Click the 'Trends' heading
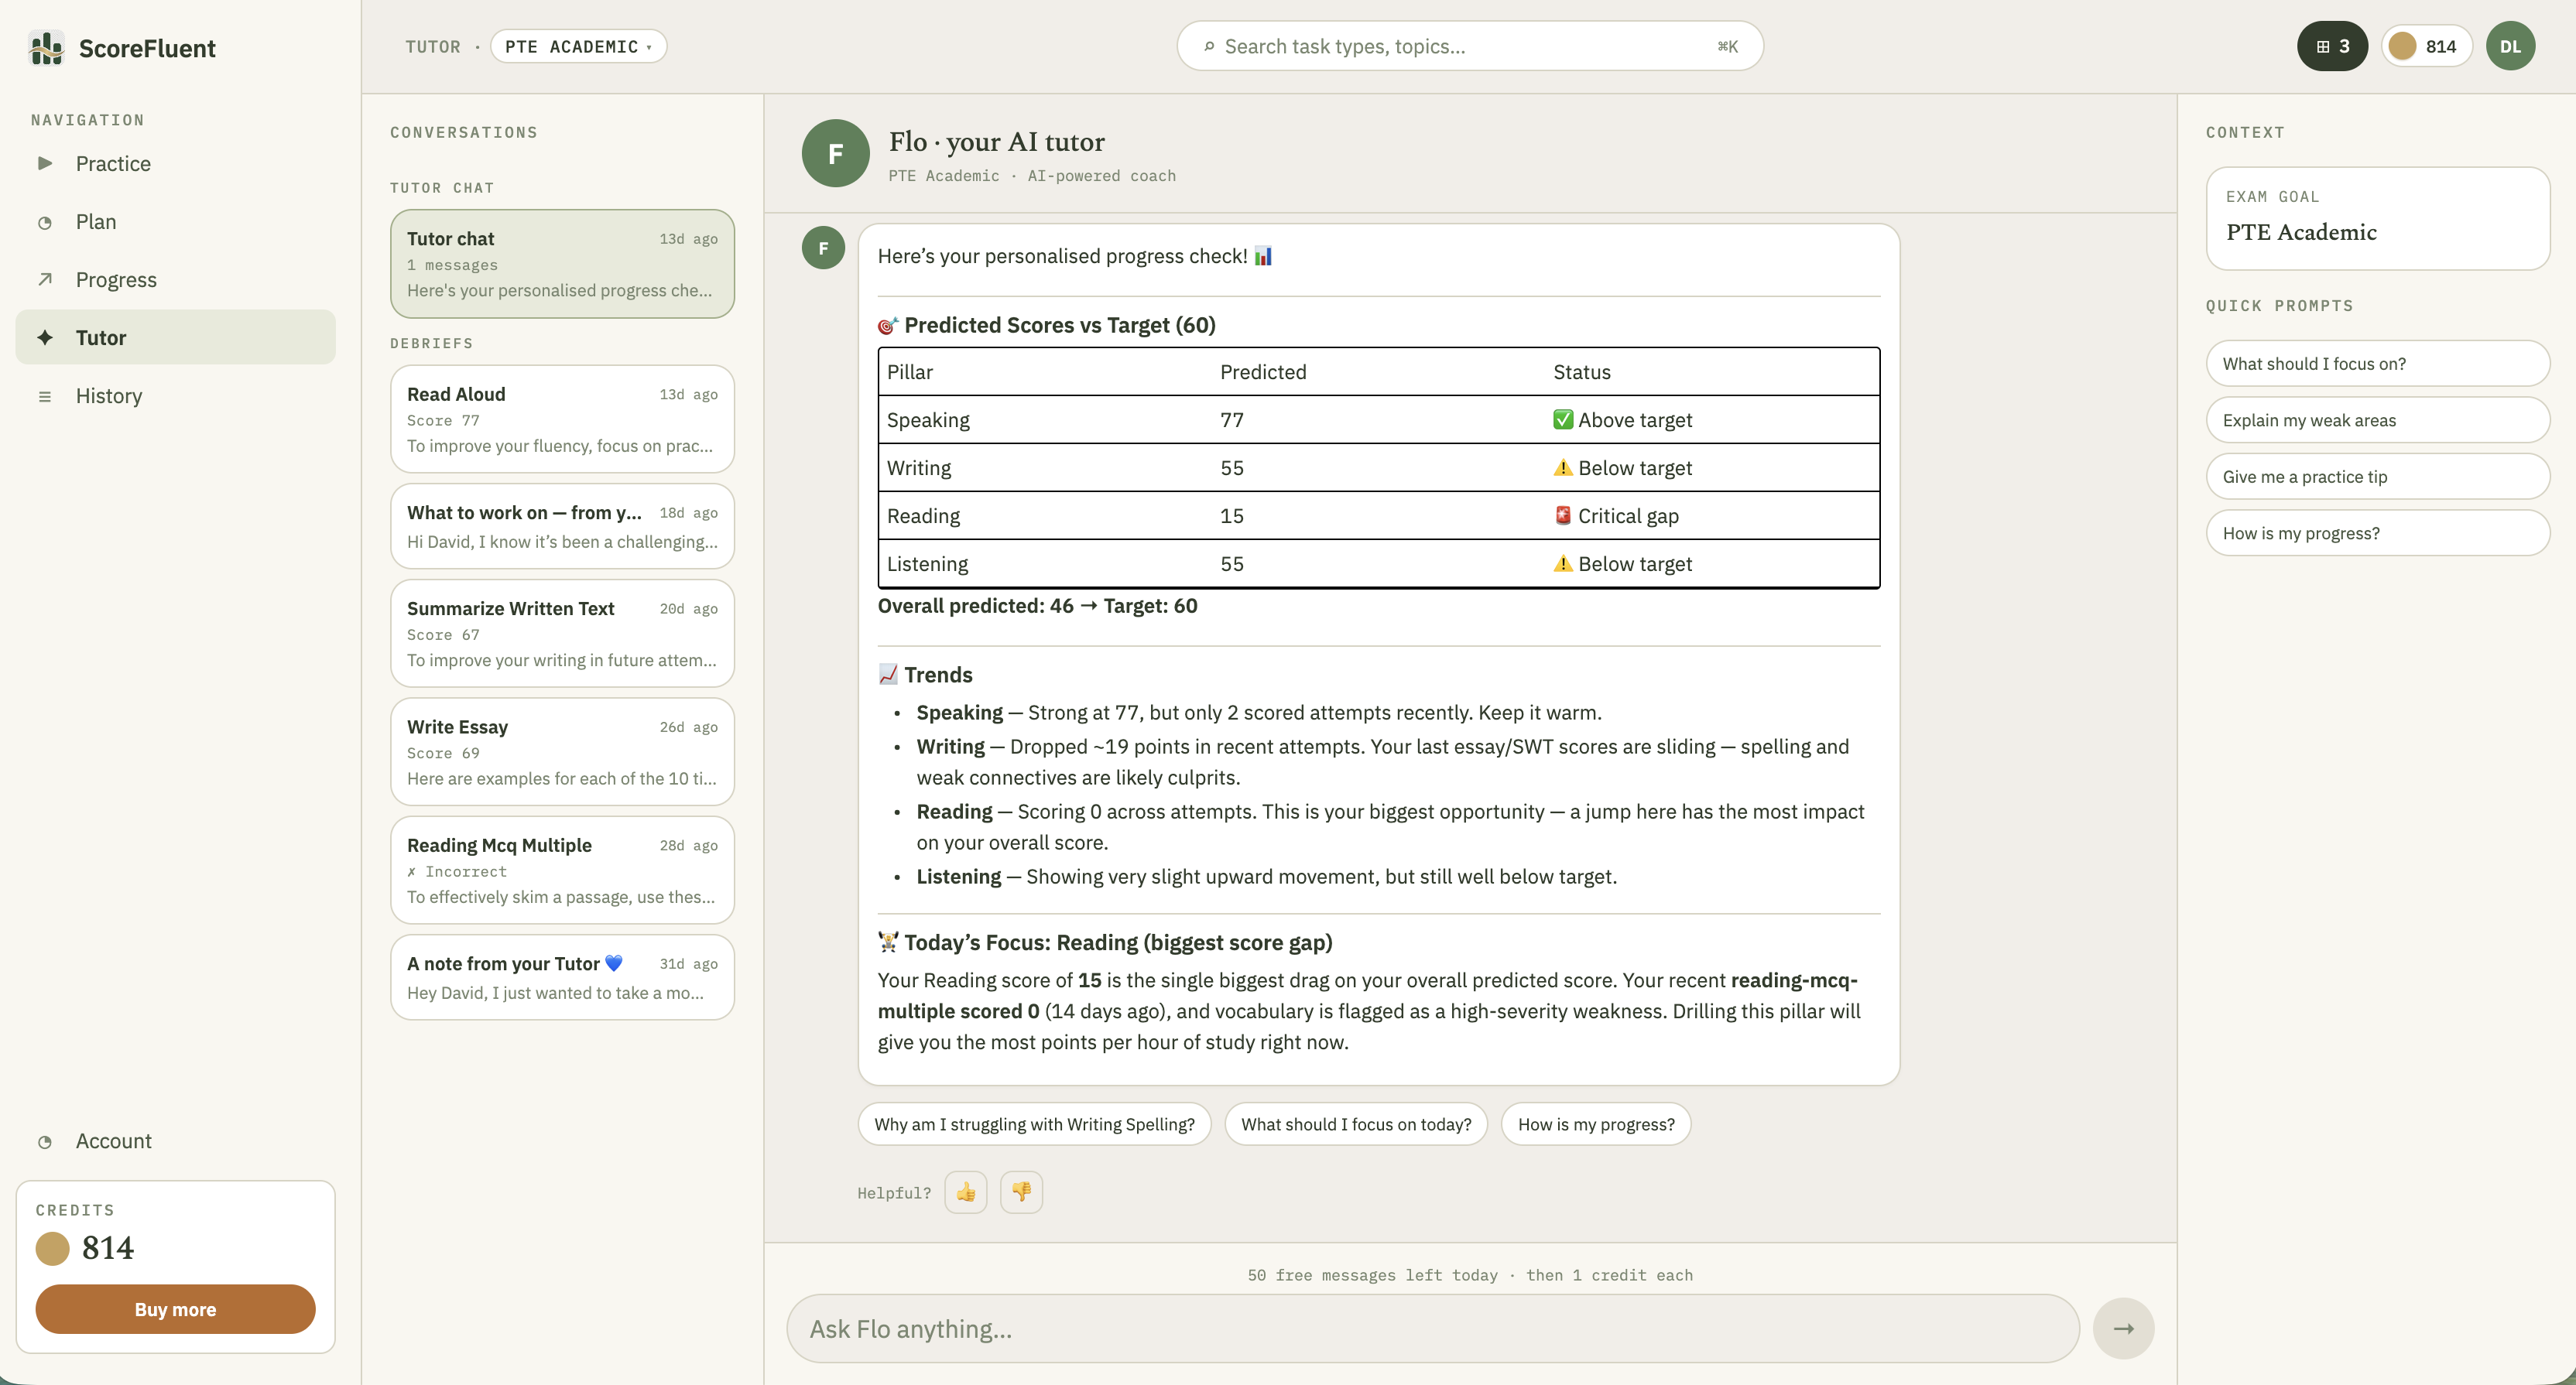 [925, 675]
